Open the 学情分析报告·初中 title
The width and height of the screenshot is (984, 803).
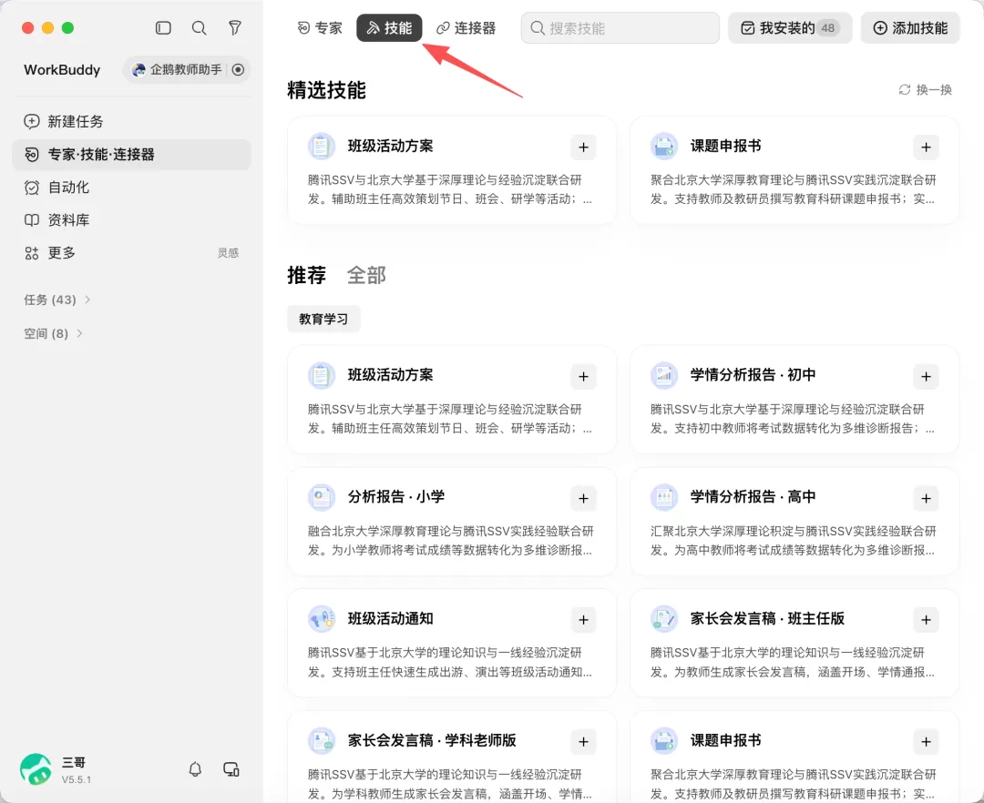tap(753, 375)
